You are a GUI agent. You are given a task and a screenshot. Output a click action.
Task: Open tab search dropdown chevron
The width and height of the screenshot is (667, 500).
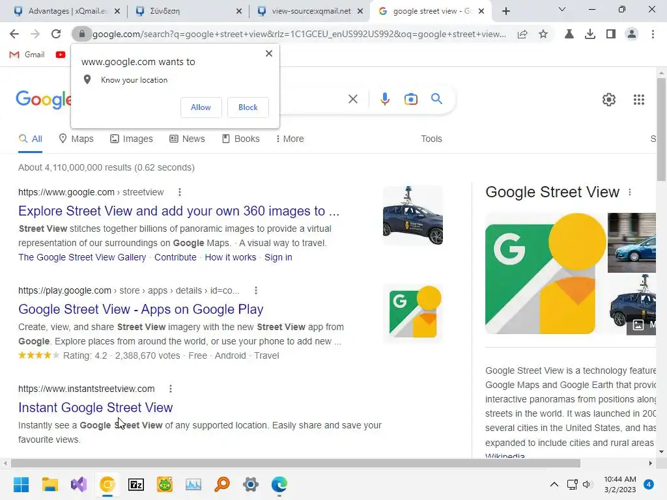click(x=562, y=9)
